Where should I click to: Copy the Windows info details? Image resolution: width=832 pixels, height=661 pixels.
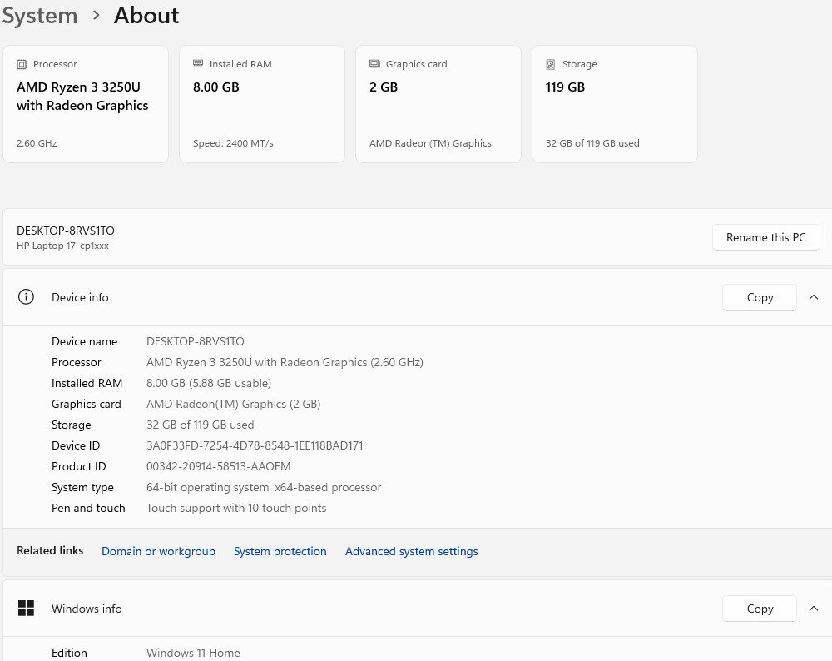760,609
